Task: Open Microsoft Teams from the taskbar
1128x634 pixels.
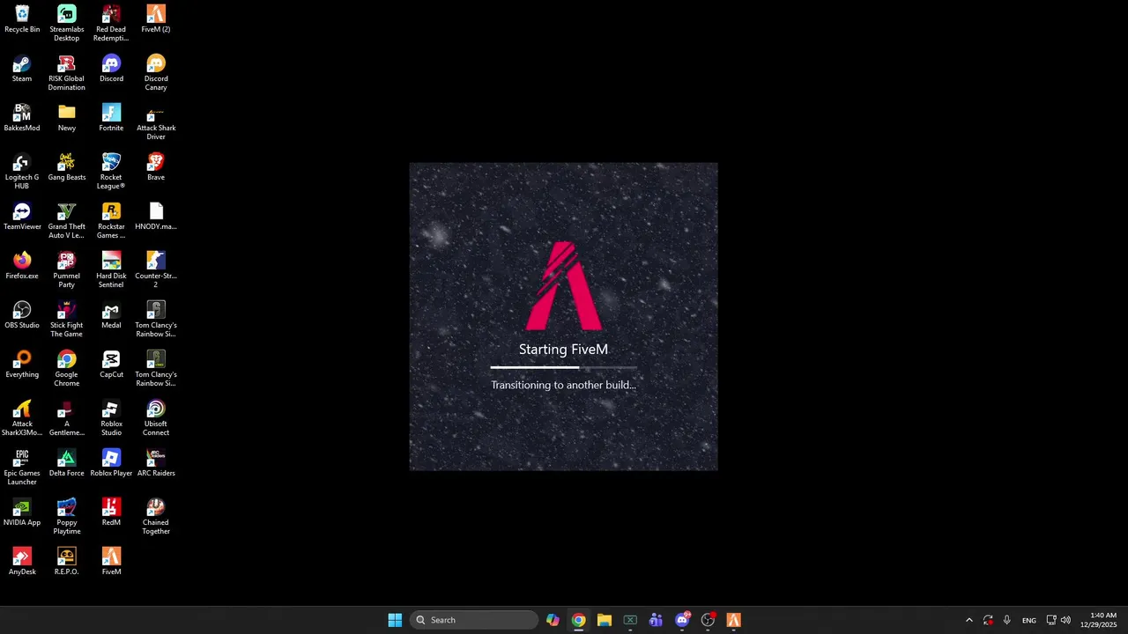Action: click(656, 620)
